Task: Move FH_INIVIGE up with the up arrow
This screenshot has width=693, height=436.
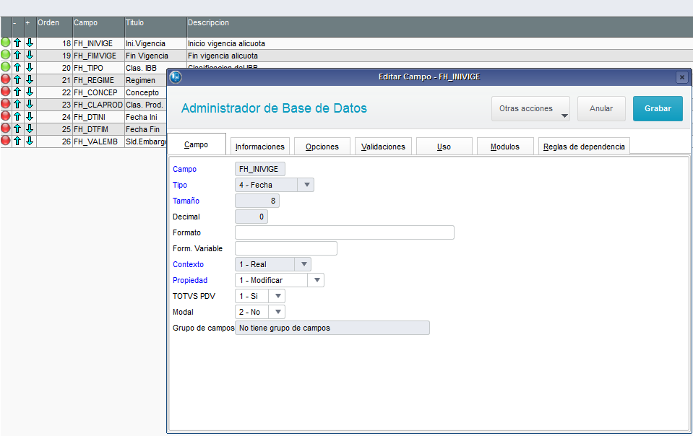Action: tap(17, 43)
